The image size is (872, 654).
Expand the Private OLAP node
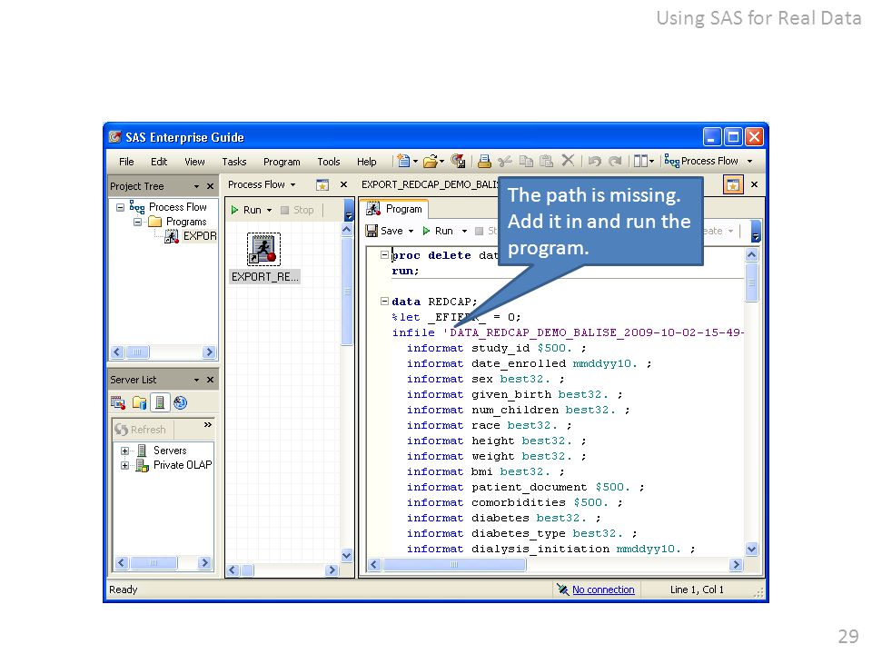[x=124, y=465]
